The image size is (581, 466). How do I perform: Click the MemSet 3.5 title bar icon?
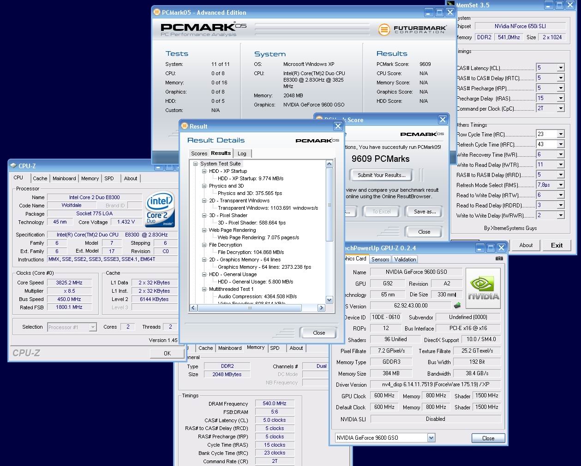(x=451, y=5)
